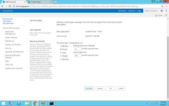Switch to Chrome taskbar icon

click(35, 103)
